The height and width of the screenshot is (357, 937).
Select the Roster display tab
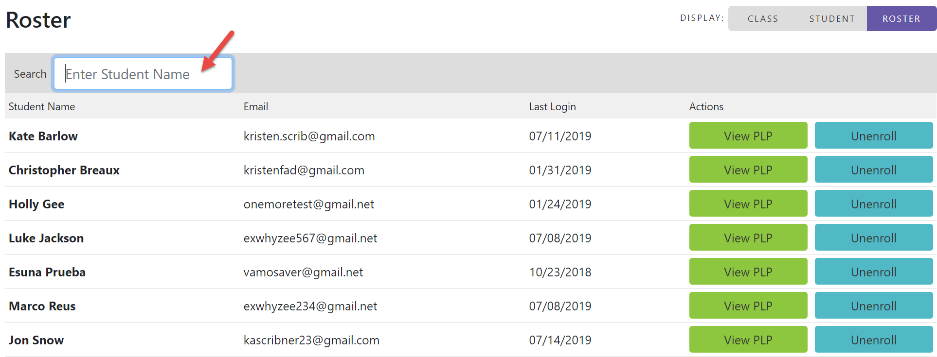pos(901,19)
